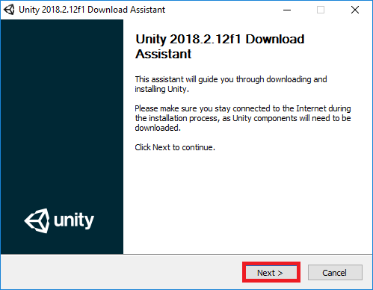The width and height of the screenshot is (373, 290).
Task: Click the Unity icon in title bar
Action: coord(9,10)
